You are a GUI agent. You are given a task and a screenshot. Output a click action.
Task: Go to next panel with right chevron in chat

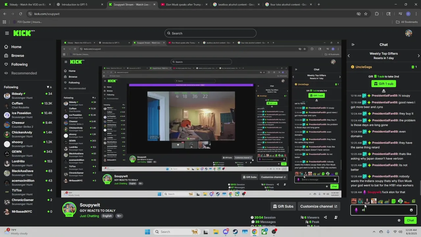tap(418, 56)
